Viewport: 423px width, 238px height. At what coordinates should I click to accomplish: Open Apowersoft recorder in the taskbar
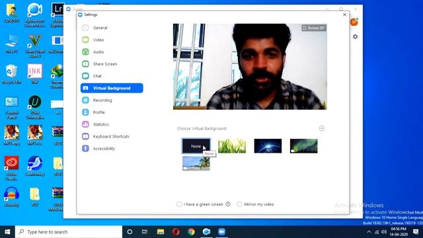click(x=206, y=232)
